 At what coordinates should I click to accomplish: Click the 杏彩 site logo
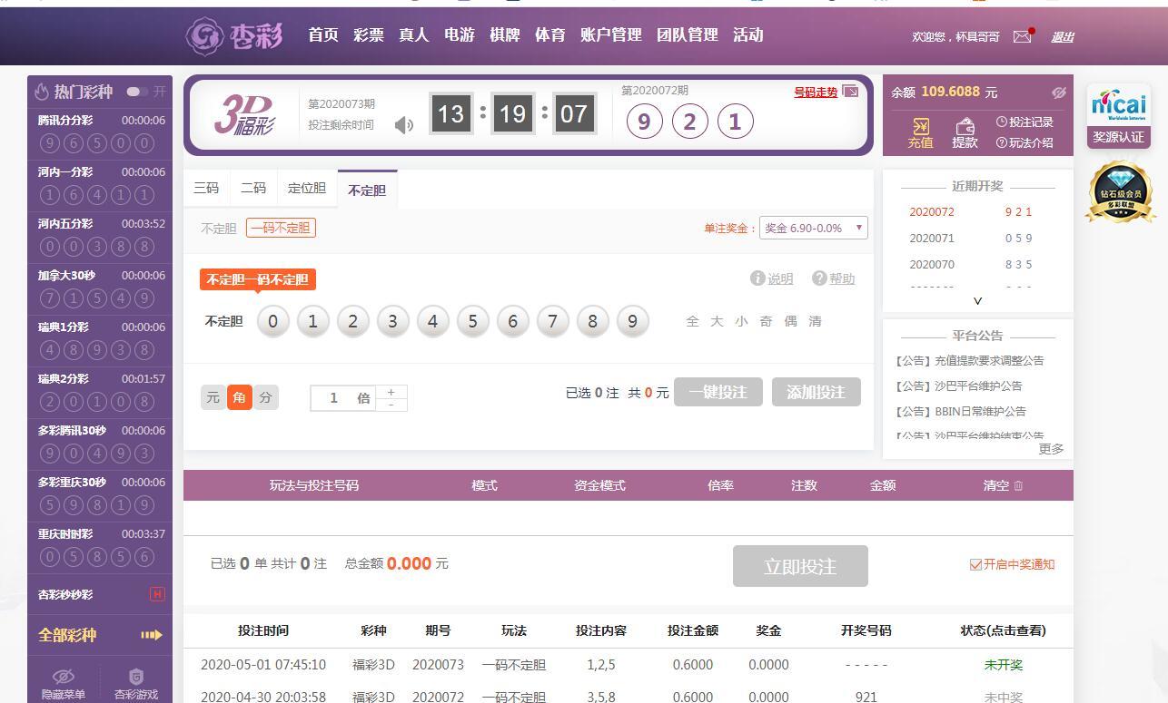pyautogui.click(x=234, y=36)
